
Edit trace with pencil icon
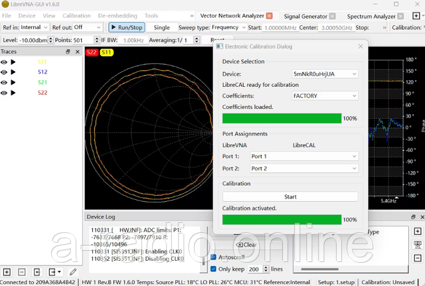73,272
